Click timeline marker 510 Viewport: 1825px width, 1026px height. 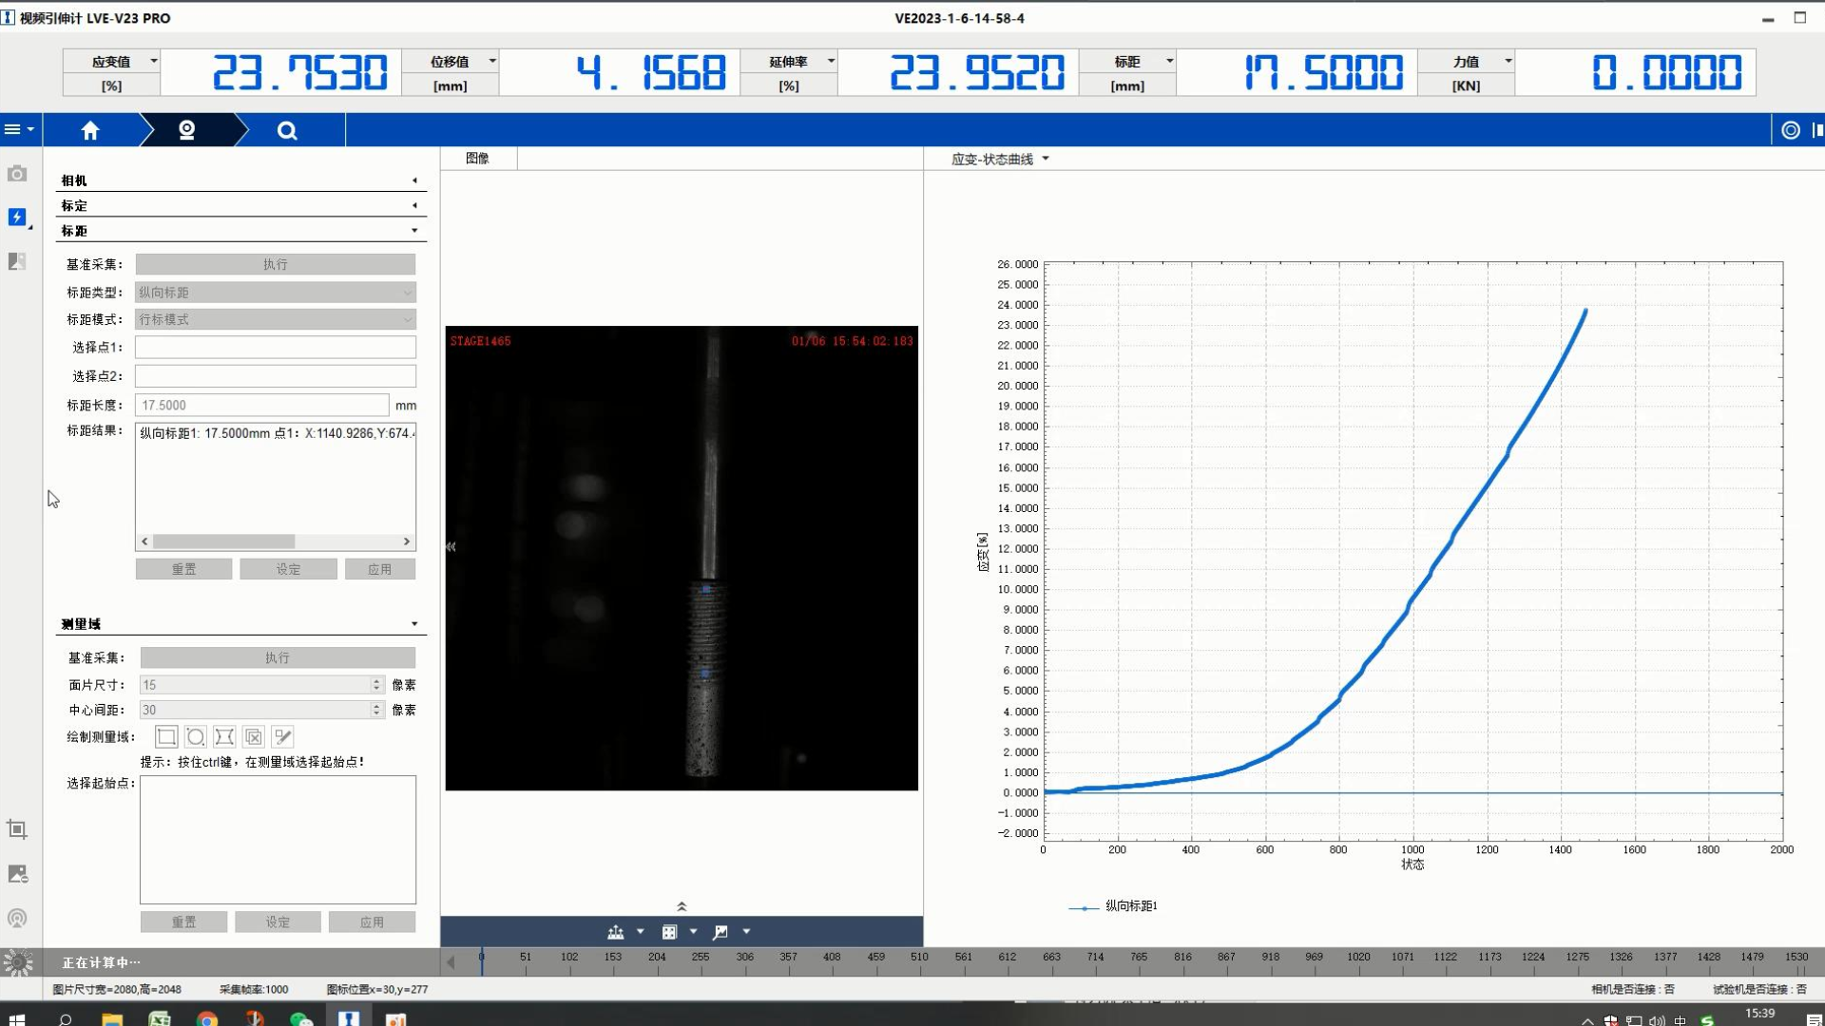click(919, 958)
